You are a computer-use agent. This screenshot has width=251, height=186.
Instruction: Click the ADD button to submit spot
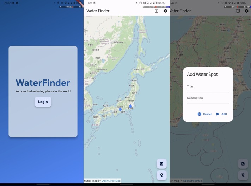221,114
